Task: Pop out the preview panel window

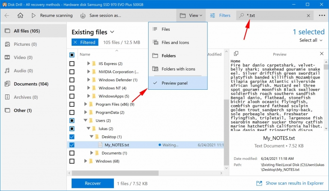Action: click(x=237, y=54)
